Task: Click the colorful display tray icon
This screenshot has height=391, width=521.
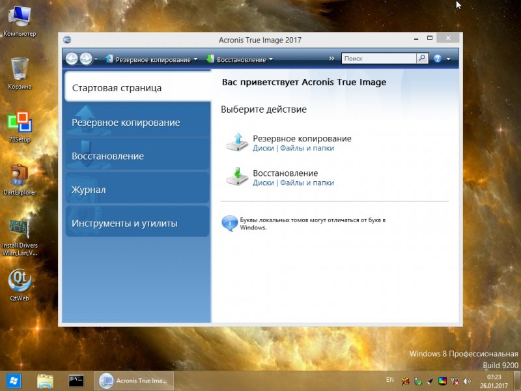Action: (x=442, y=381)
